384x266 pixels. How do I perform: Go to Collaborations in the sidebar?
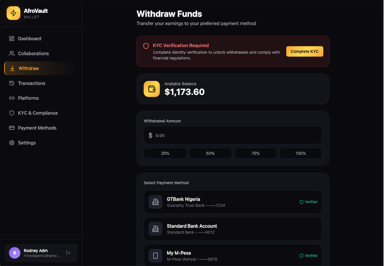point(33,53)
